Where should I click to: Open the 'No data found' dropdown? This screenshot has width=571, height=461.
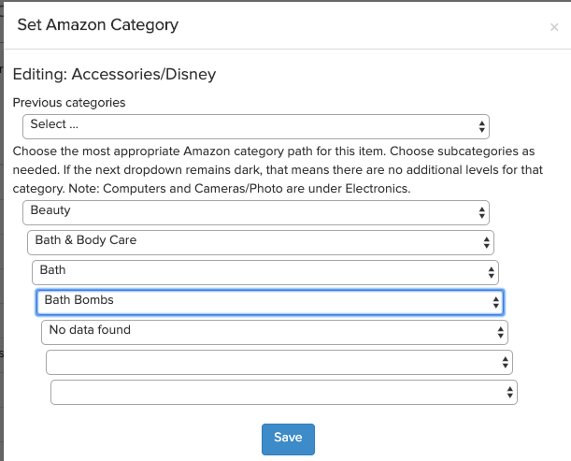click(274, 331)
